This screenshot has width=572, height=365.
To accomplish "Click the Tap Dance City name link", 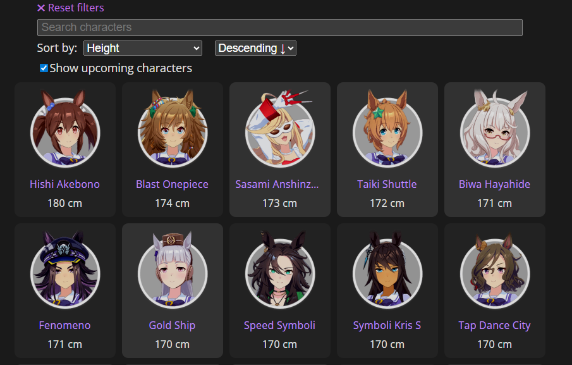I will click(x=495, y=325).
